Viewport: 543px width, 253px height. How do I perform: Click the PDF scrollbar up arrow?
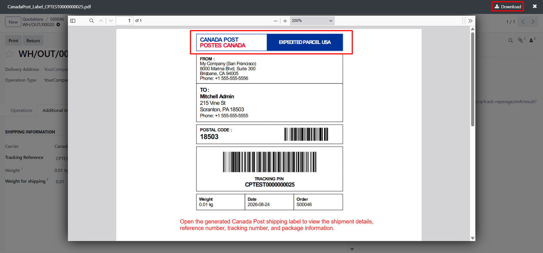(473, 29)
